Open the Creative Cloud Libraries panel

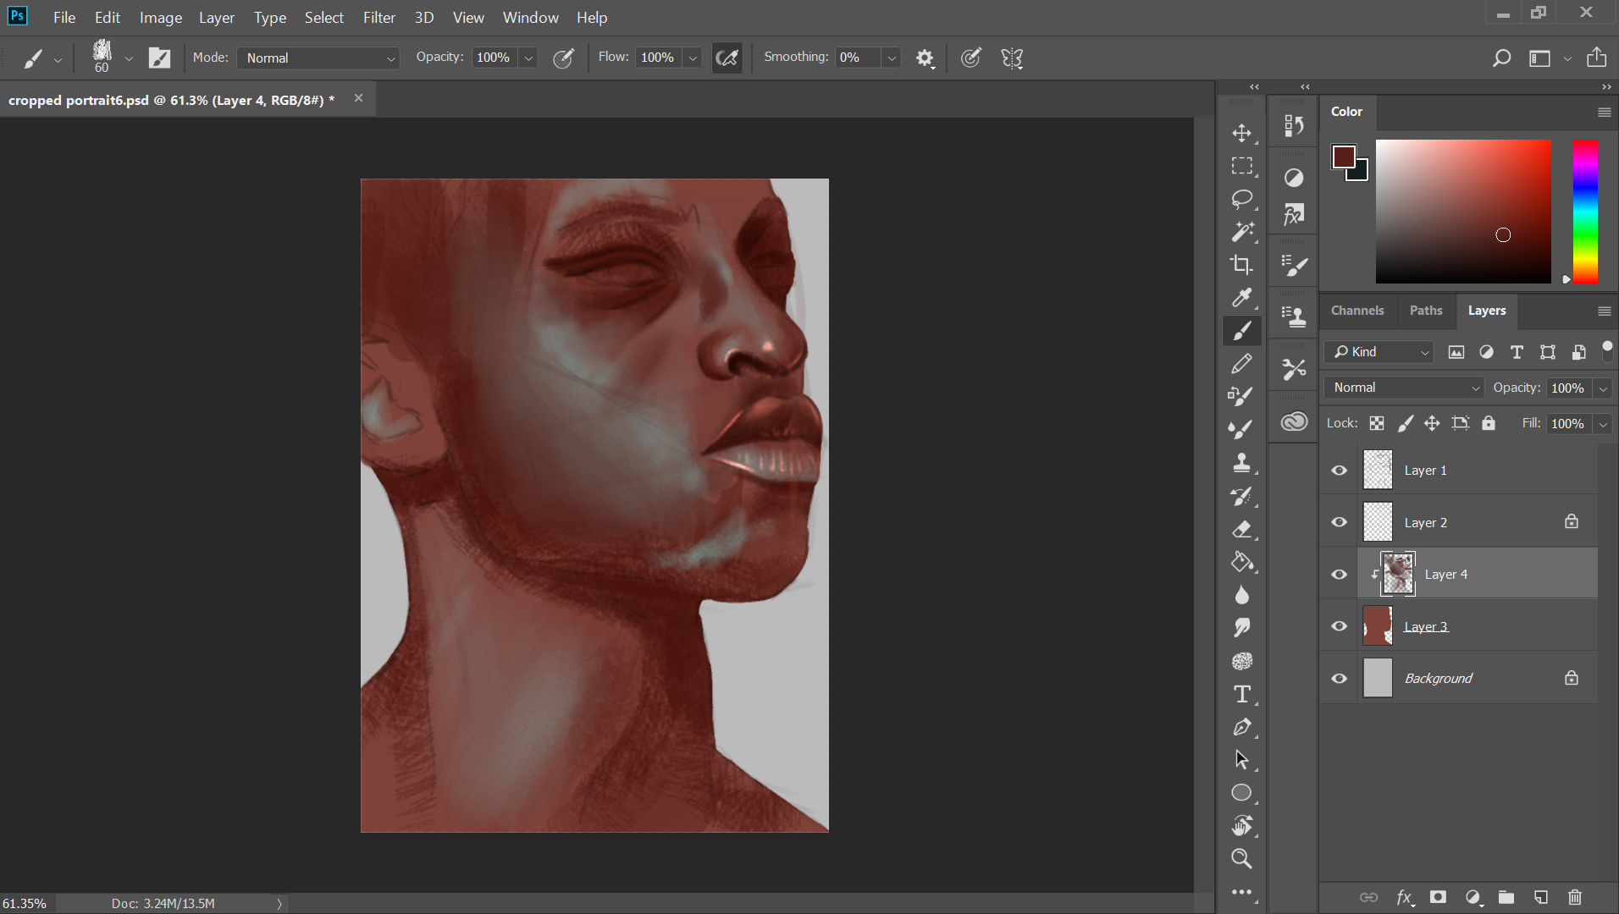(x=1294, y=421)
